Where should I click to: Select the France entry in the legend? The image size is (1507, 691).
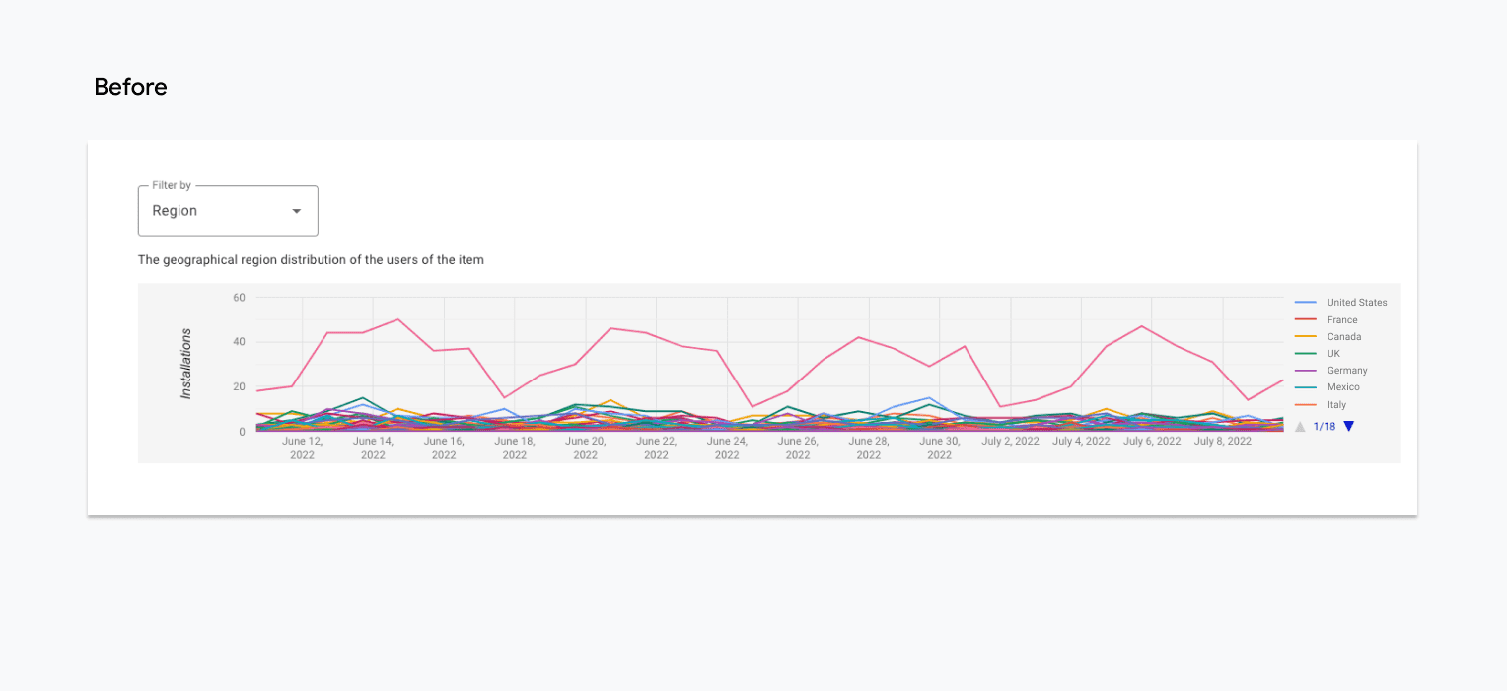pos(1341,318)
